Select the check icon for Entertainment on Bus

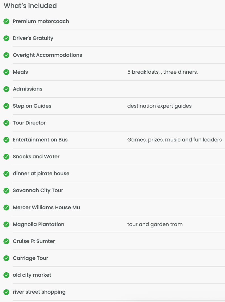pyautogui.click(x=6, y=140)
